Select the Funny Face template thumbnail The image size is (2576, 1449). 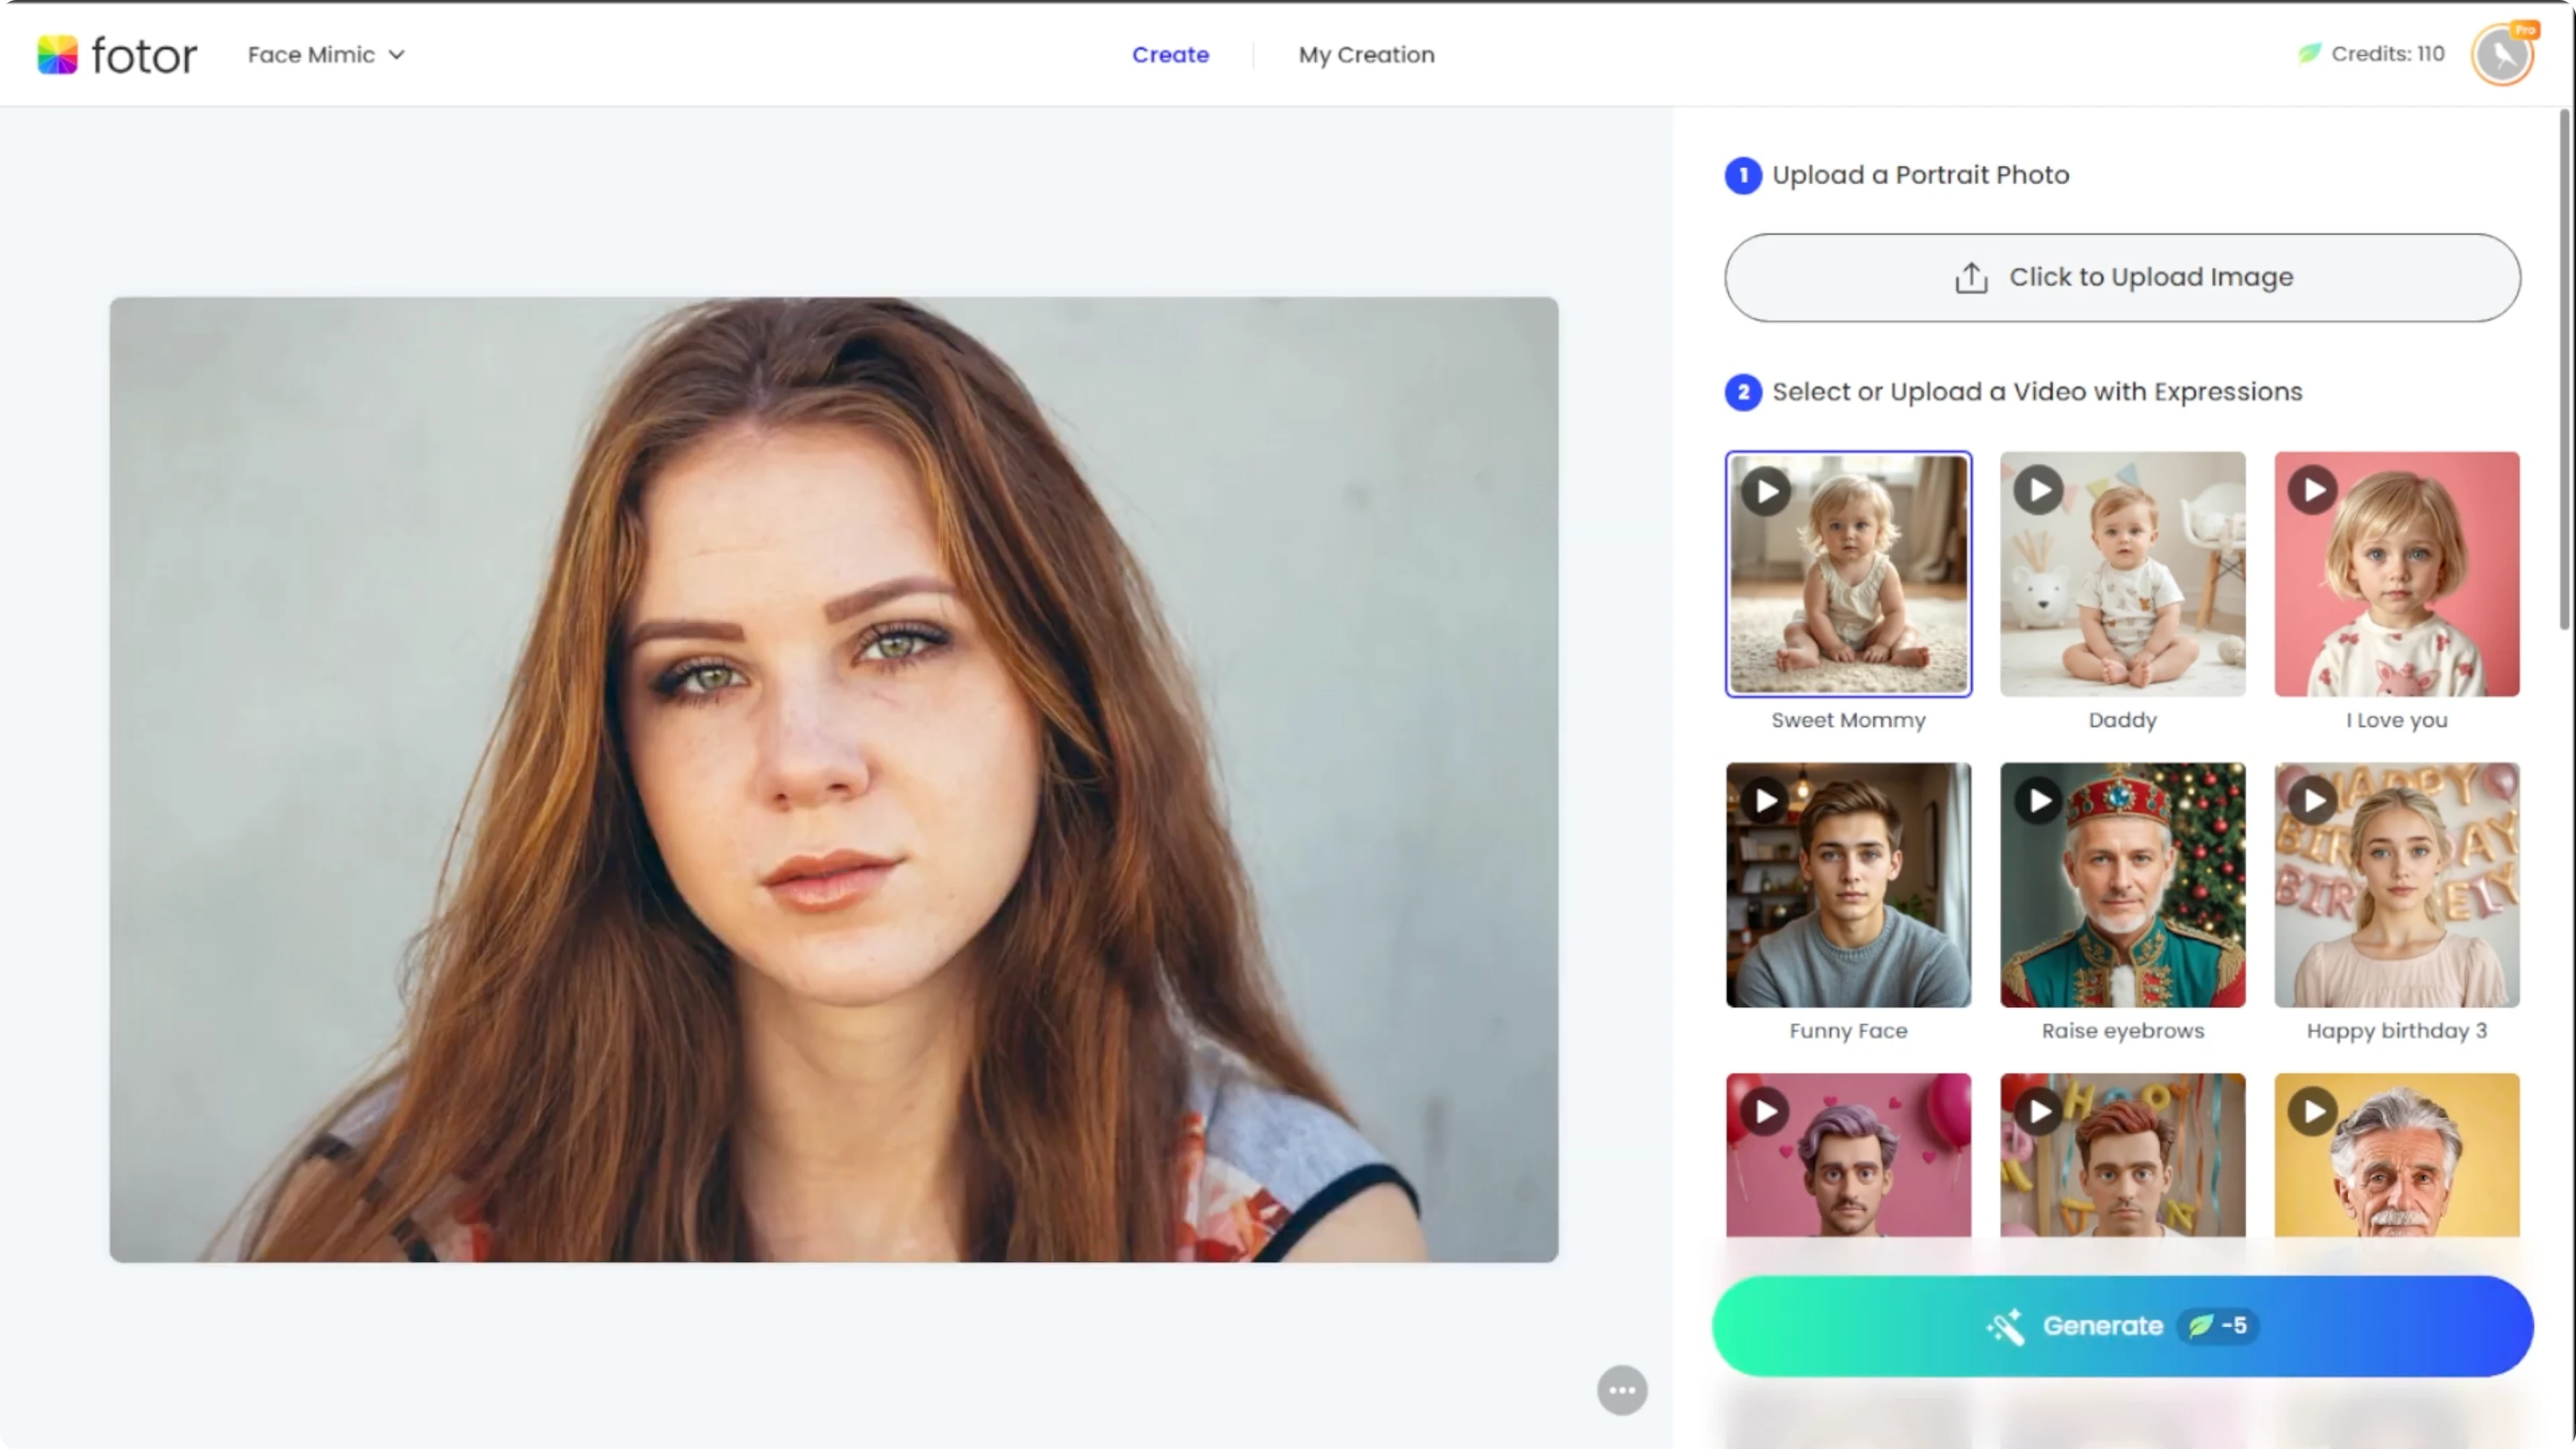click(1848, 885)
